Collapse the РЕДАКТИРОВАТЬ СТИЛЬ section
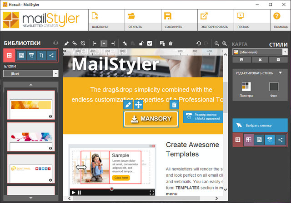The image size is (291, 203). pos(281,73)
